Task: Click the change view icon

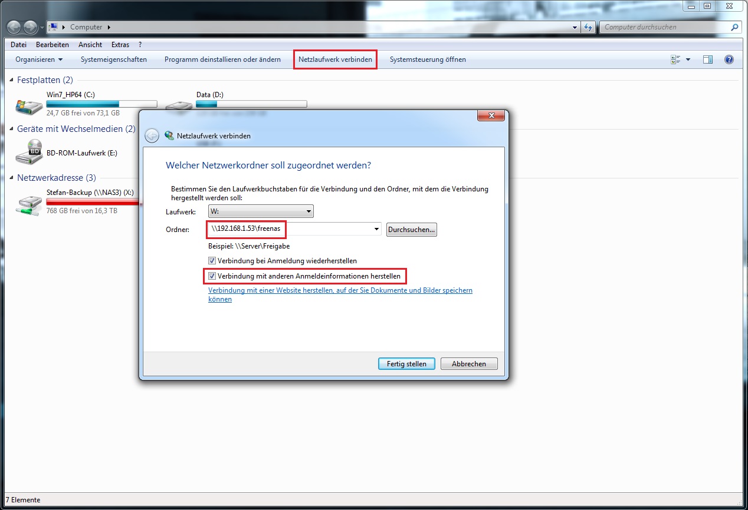Action: [x=676, y=59]
